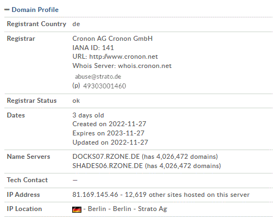Click the Tech Contact dash value

75,180
